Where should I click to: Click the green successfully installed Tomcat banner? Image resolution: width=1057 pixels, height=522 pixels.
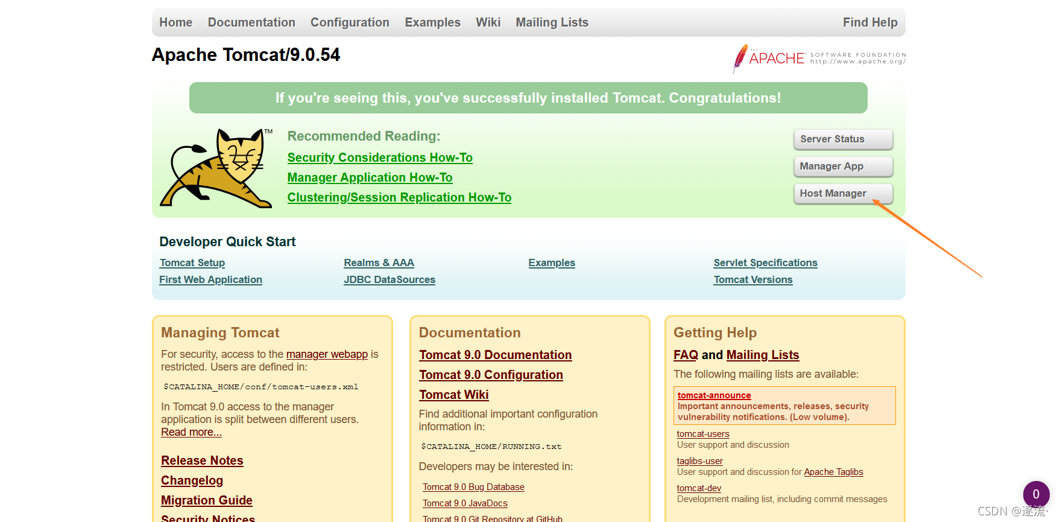tap(528, 98)
